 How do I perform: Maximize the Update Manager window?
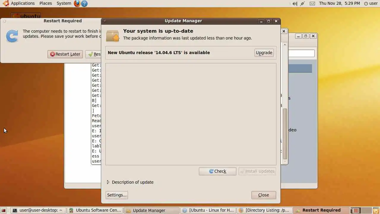[x=269, y=21]
